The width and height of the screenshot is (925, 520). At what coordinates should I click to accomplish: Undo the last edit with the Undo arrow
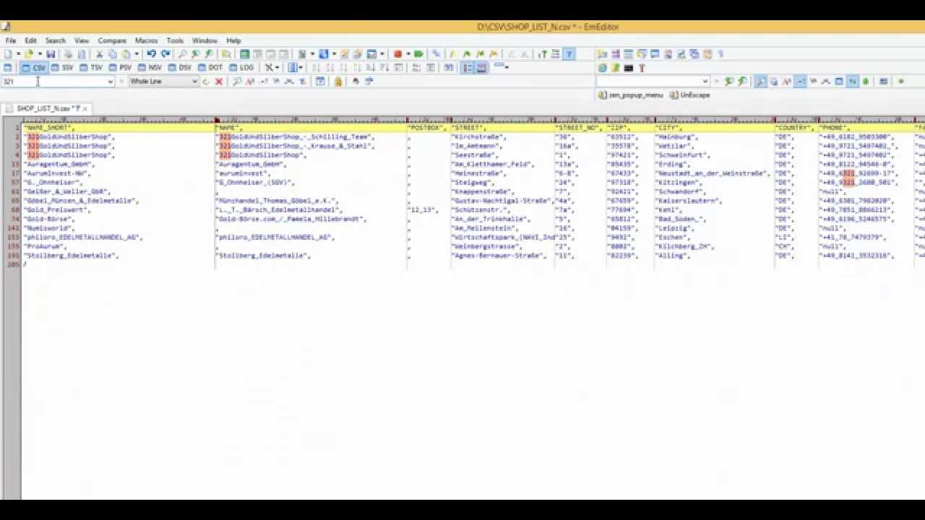click(151, 53)
